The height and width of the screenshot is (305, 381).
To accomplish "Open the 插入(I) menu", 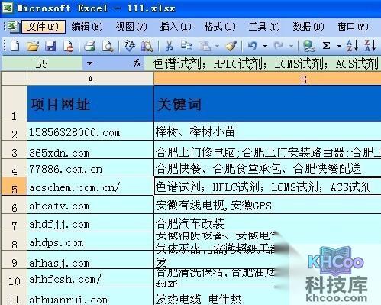I will coord(176,27).
